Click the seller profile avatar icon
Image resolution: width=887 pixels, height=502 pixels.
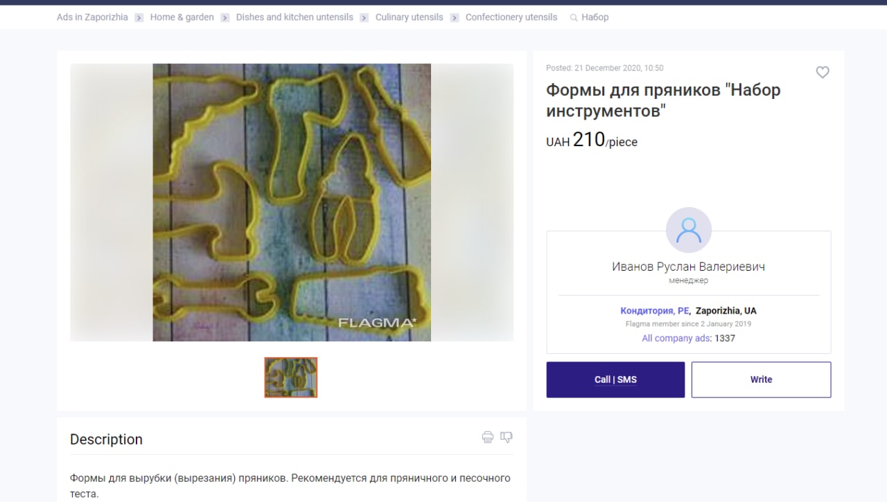689,230
